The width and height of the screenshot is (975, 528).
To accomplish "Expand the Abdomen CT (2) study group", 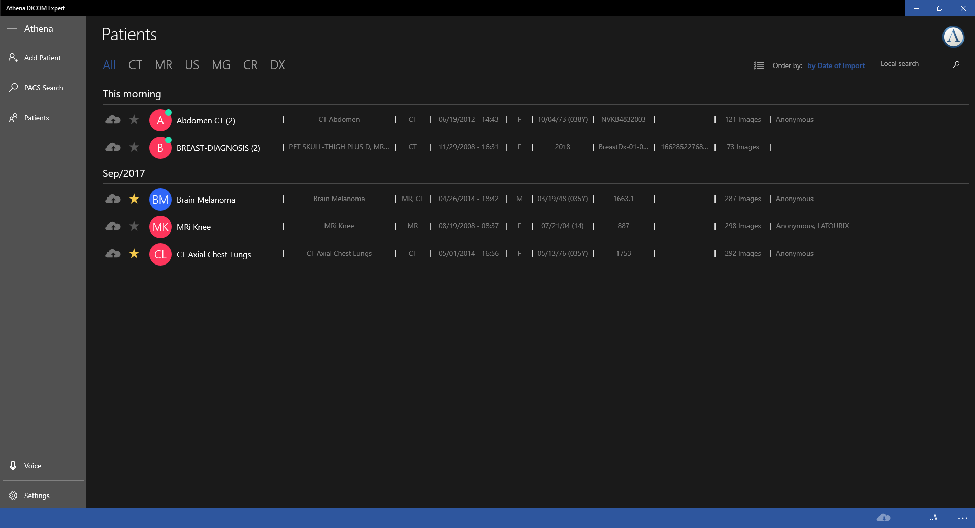I will tap(206, 120).
